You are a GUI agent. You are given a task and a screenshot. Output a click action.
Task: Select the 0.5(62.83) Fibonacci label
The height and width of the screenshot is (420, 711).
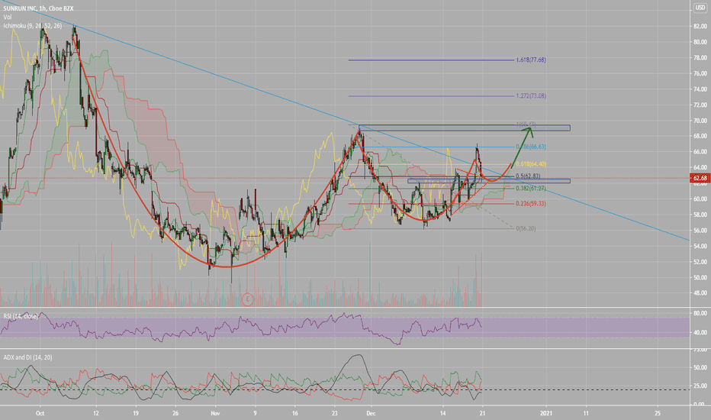coord(528,176)
